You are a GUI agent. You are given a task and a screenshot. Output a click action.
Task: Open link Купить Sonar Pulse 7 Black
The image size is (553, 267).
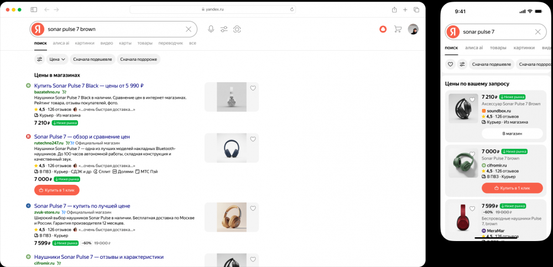[89, 86]
